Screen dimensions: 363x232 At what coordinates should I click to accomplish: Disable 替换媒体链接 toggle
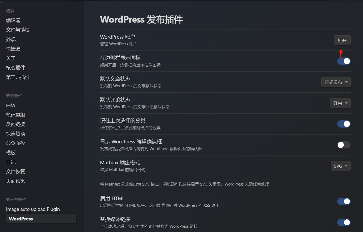pyautogui.click(x=344, y=222)
